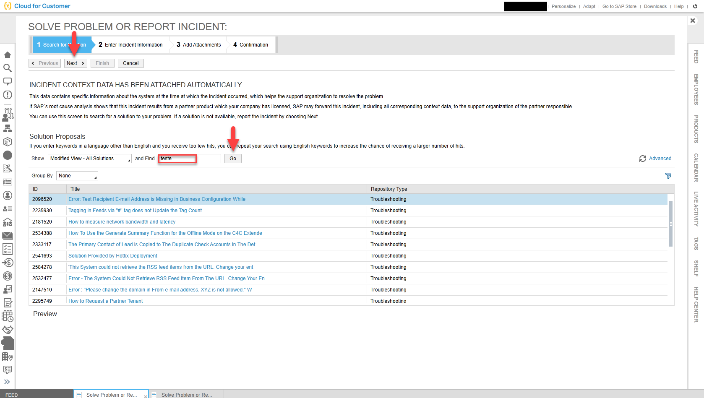
Task: Click the Next button
Action: (x=76, y=63)
